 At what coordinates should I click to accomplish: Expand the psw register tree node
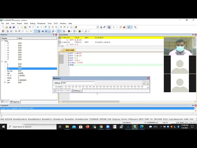pos(5,82)
